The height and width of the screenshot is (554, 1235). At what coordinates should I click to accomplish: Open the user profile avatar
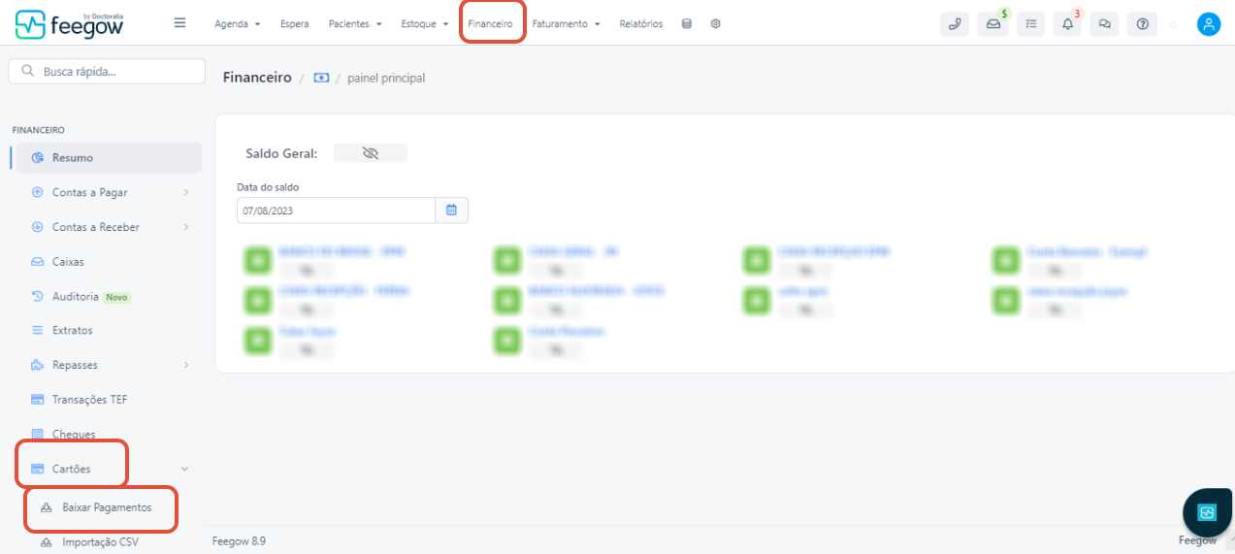[x=1209, y=24]
